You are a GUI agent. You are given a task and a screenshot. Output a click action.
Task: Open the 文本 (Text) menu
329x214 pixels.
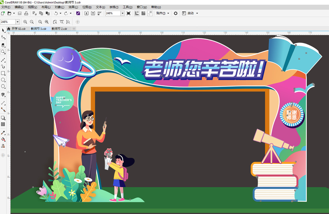(100, 7)
